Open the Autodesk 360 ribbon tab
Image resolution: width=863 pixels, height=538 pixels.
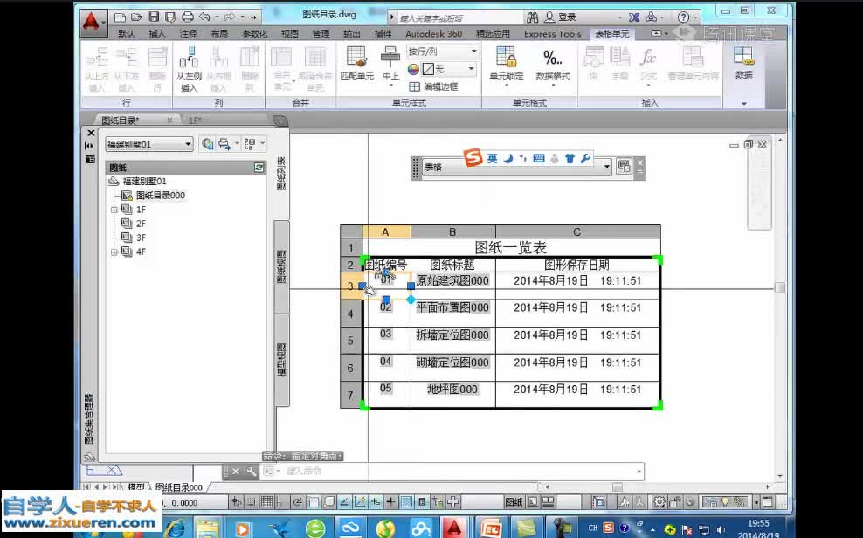[x=434, y=33]
